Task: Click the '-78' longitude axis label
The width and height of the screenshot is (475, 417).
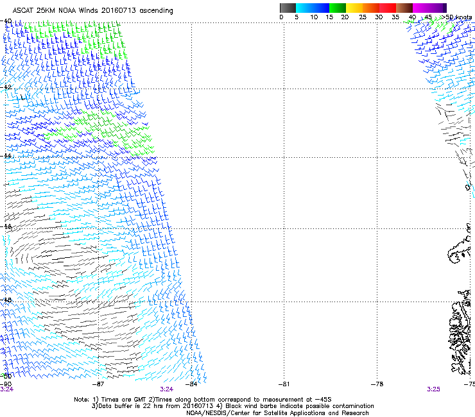Action: click(377, 384)
